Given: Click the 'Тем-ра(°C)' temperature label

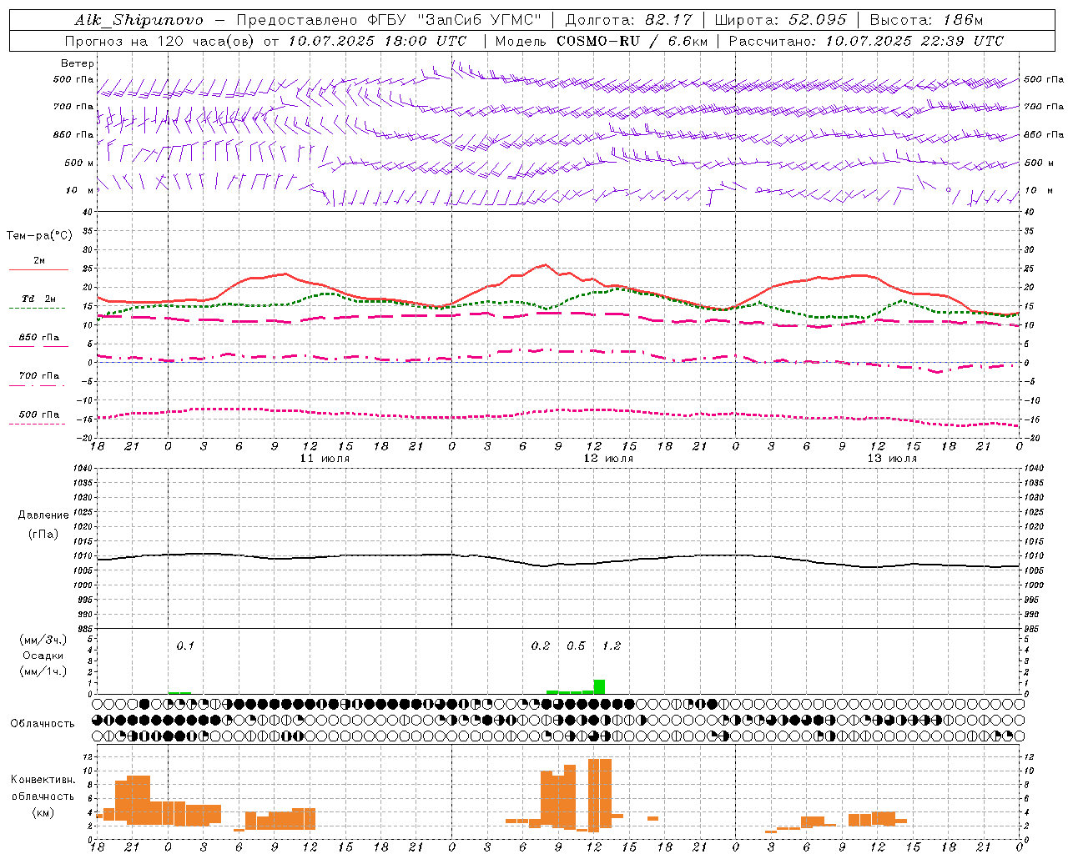Looking at the screenshot, I should click(x=39, y=236).
